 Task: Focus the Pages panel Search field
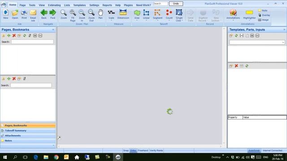[32, 42]
